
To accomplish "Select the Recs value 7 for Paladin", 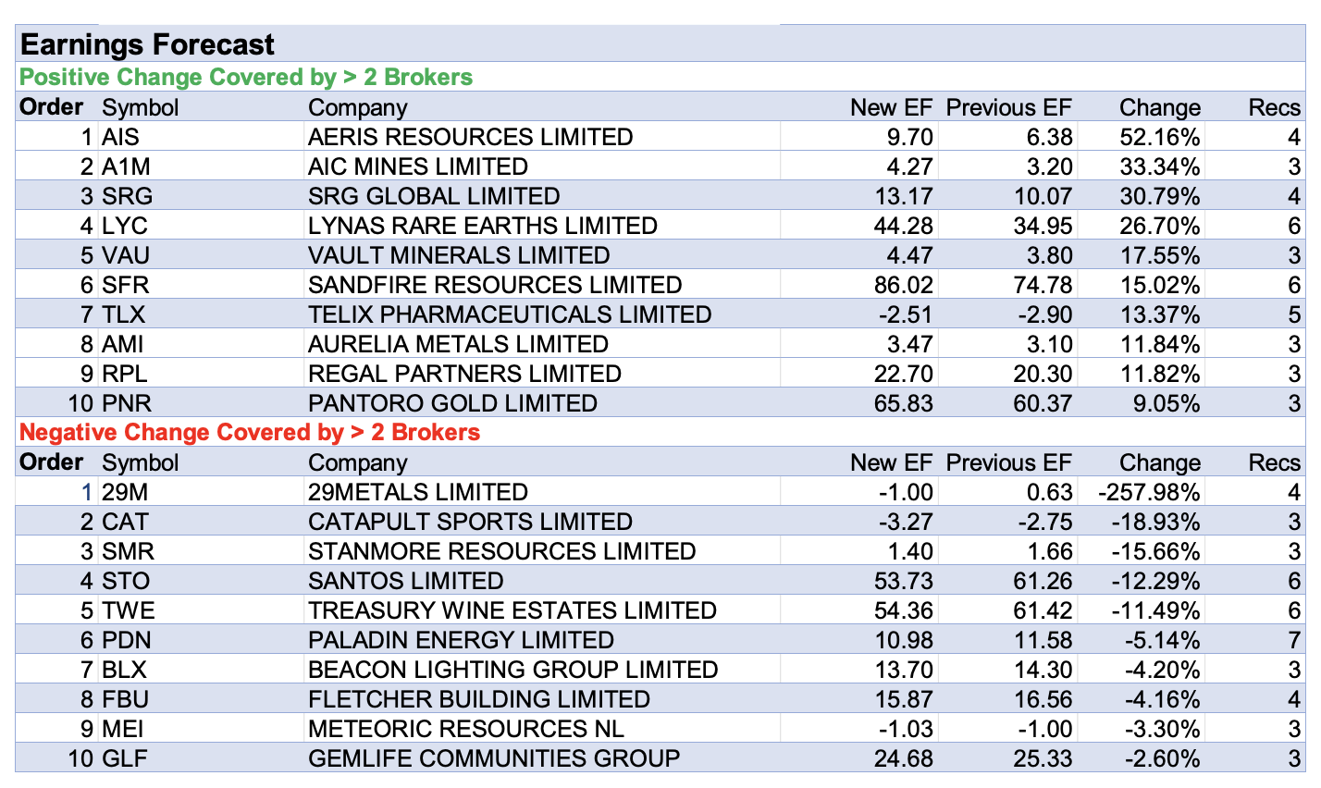I will coord(1293,640).
